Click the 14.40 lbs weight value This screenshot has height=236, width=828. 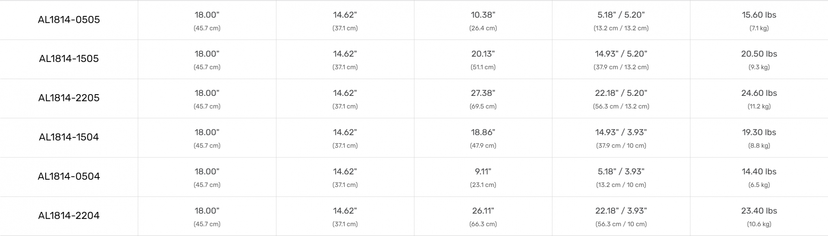(x=759, y=172)
